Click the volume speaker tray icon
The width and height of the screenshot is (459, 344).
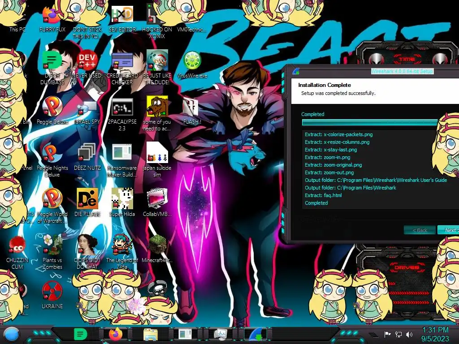click(x=409, y=334)
